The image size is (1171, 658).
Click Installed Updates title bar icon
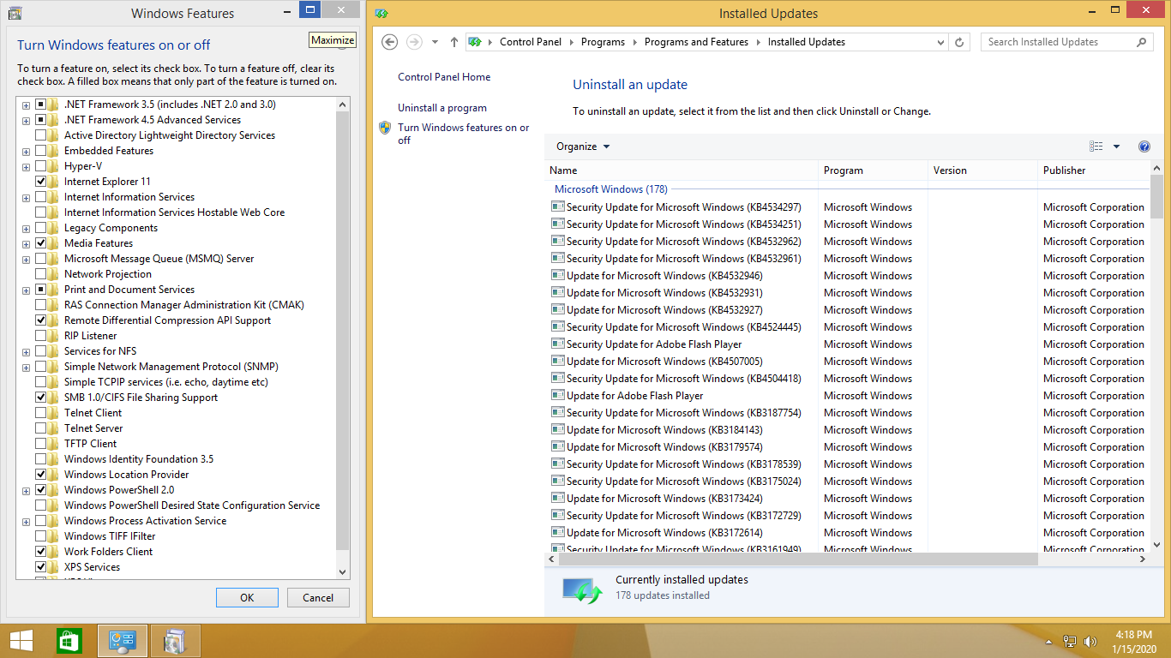point(381,13)
